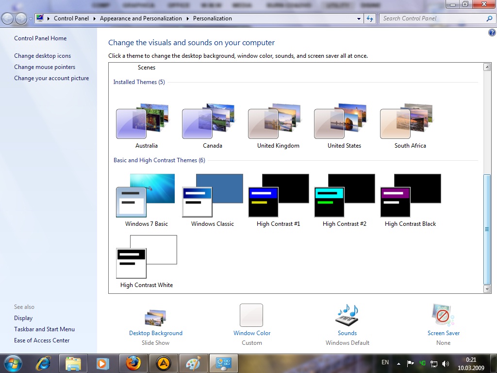The height and width of the screenshot is (373, 497).
Task: Apply the Windows Classic theme
Action: point(213,195)
